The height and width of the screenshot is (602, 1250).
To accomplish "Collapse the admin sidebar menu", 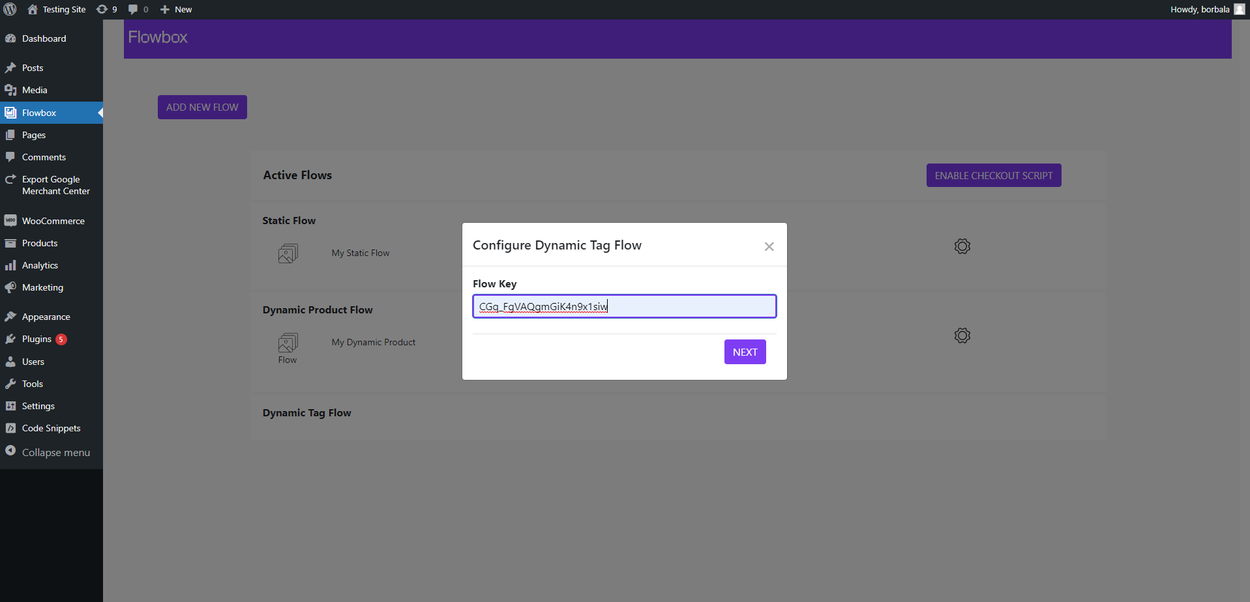I will coord(52,452).
